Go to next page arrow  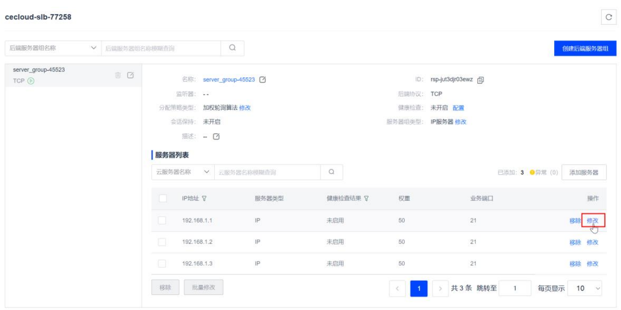(440, 288)
